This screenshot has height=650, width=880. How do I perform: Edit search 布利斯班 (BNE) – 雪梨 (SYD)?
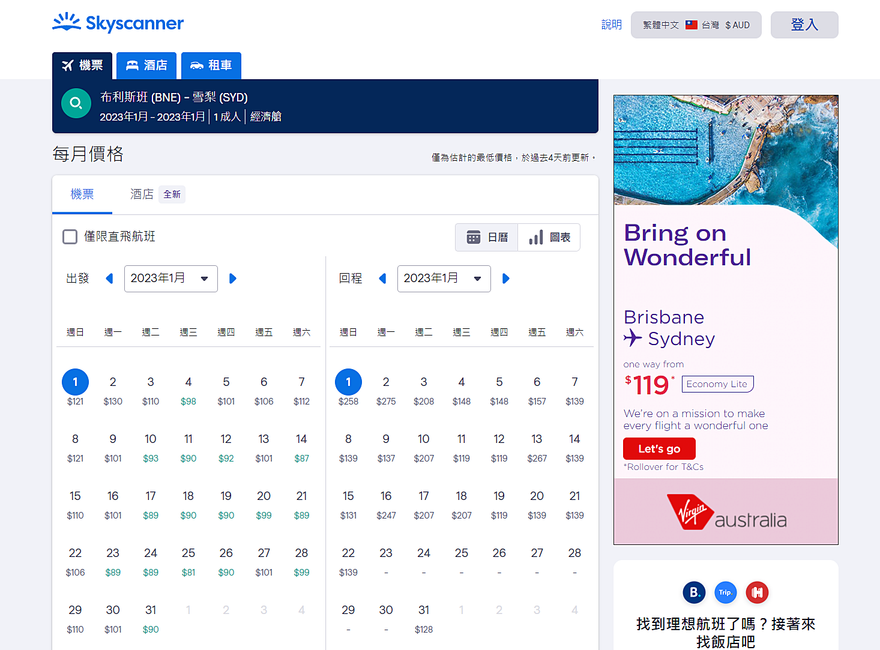tap(174, 97)
